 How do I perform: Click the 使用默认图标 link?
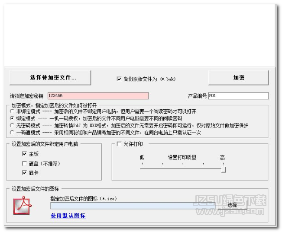point(68,216)
